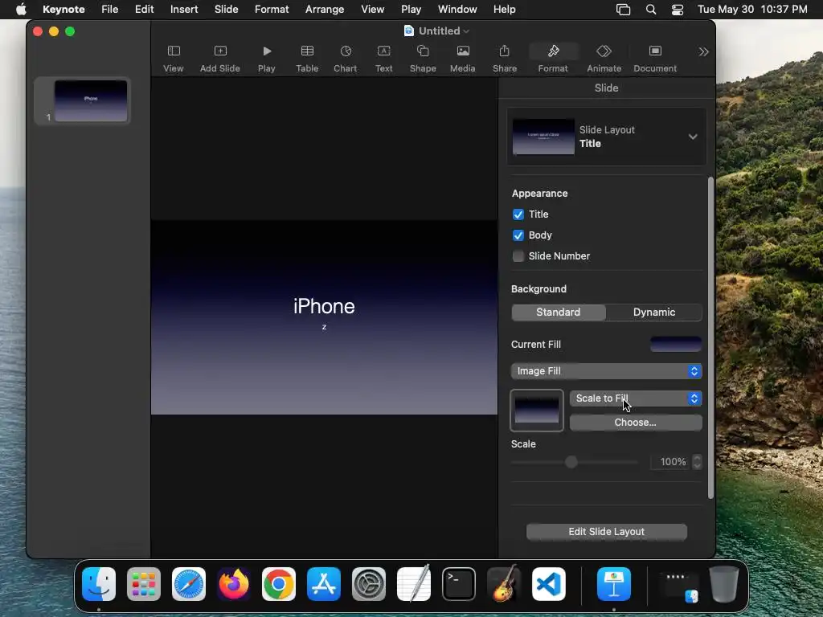Viewport: 823px width, 617px height.
Task: Open GarageBand from the Dock
Action: pyautogui.click(x=504, y=584)
